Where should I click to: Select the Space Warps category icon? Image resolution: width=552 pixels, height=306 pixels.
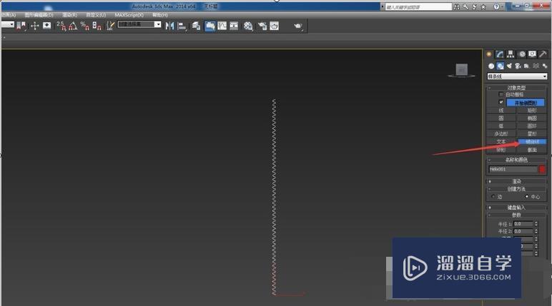536,66
